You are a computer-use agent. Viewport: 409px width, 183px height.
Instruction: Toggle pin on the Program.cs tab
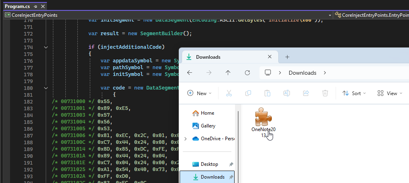35,7
